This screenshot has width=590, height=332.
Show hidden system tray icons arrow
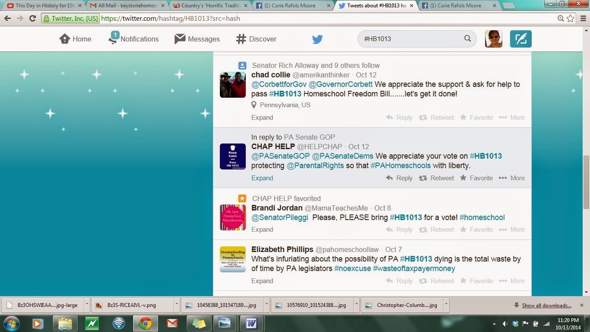pyautogui.click(x=494, y=323)
